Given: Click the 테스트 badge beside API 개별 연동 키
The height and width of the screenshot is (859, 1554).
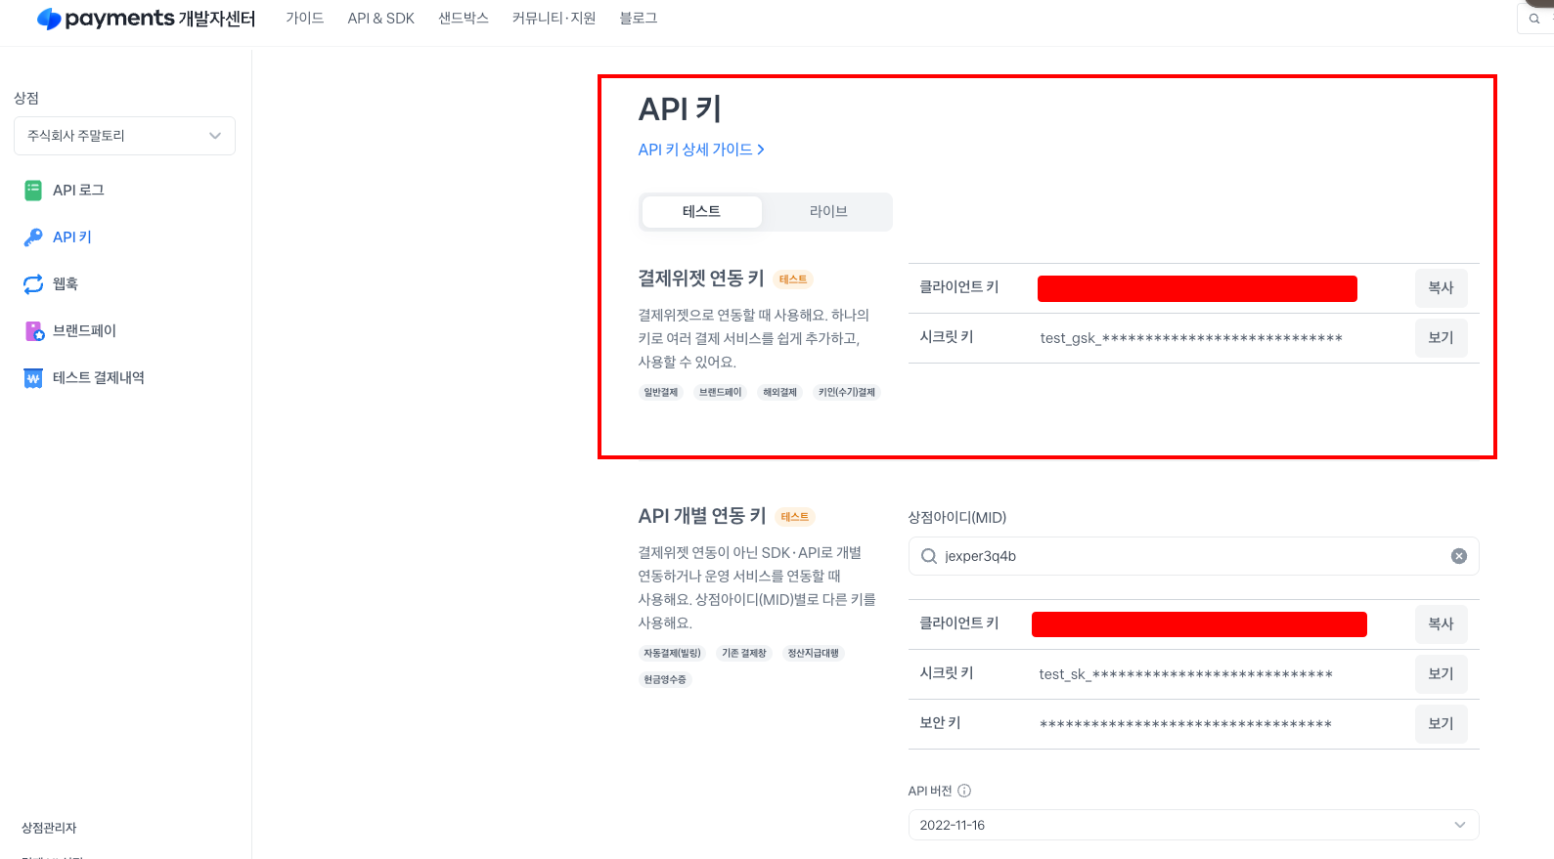Looking at the screenshot, I should (795, 517).
